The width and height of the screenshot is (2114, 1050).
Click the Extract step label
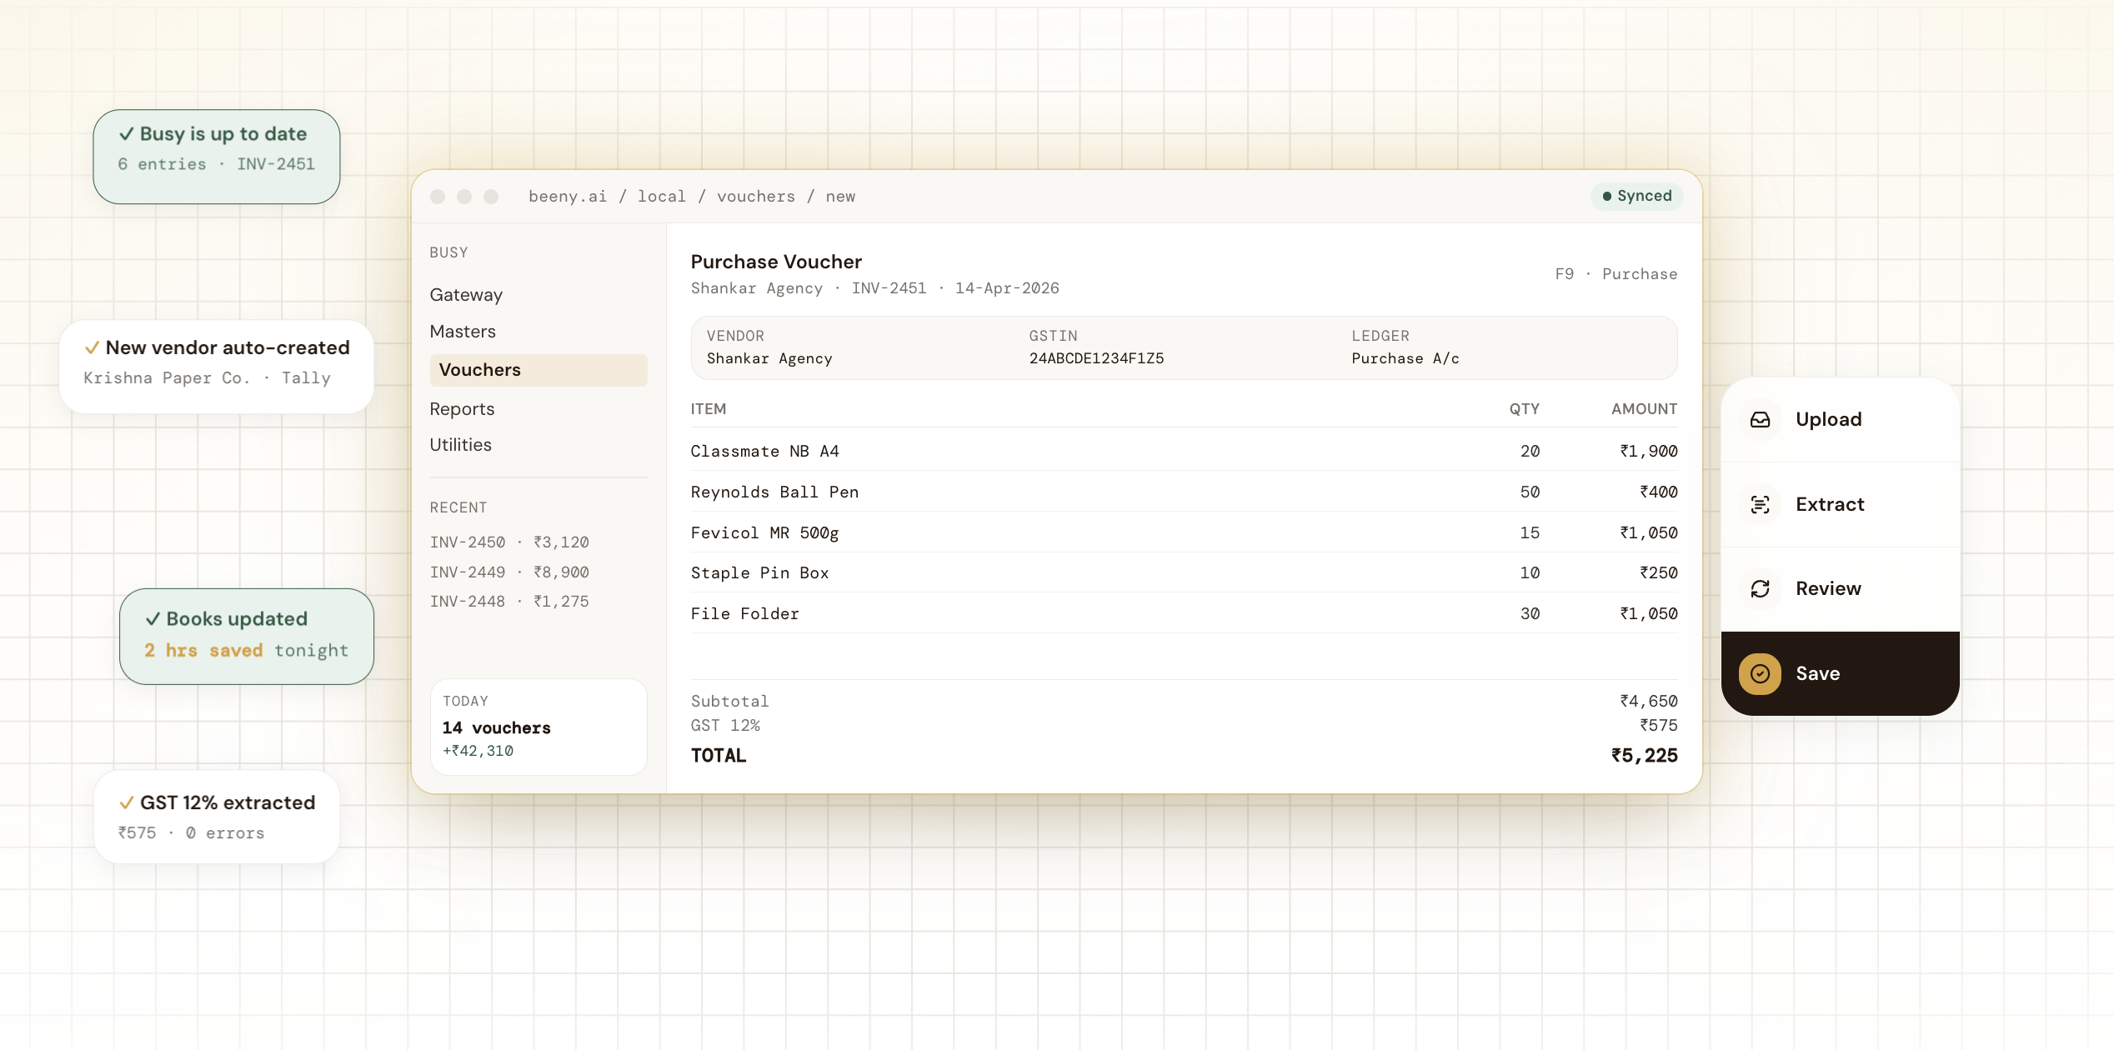1830,505
